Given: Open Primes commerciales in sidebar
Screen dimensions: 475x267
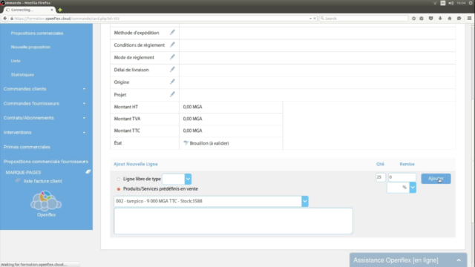Looking at the screenshot, I should (27, 147).
